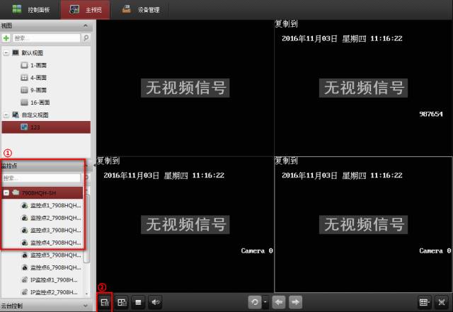Screen dimensions: 453x312
Task: Go to the next page arrow
Action: point(295,302)
